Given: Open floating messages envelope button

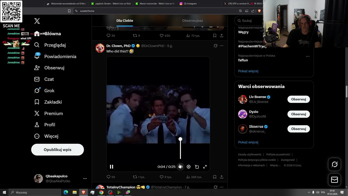Looking at the screenshot, I should coord(334,180).
